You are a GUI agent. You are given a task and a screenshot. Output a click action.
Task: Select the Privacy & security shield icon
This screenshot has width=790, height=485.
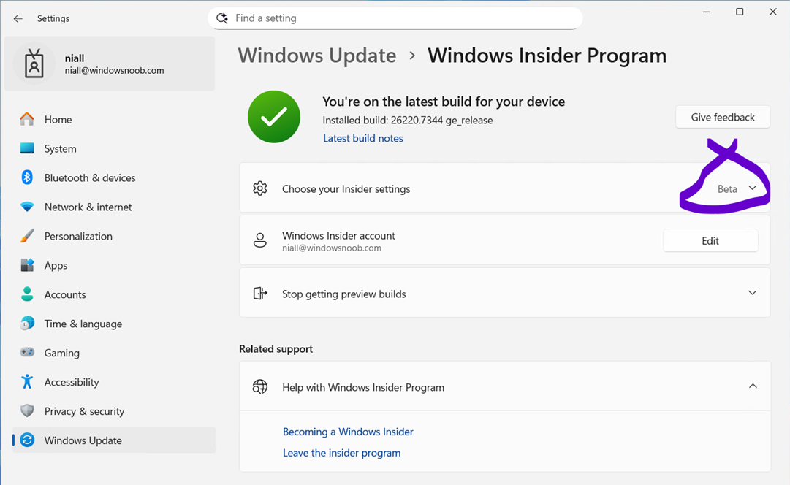tap(27, 411)
